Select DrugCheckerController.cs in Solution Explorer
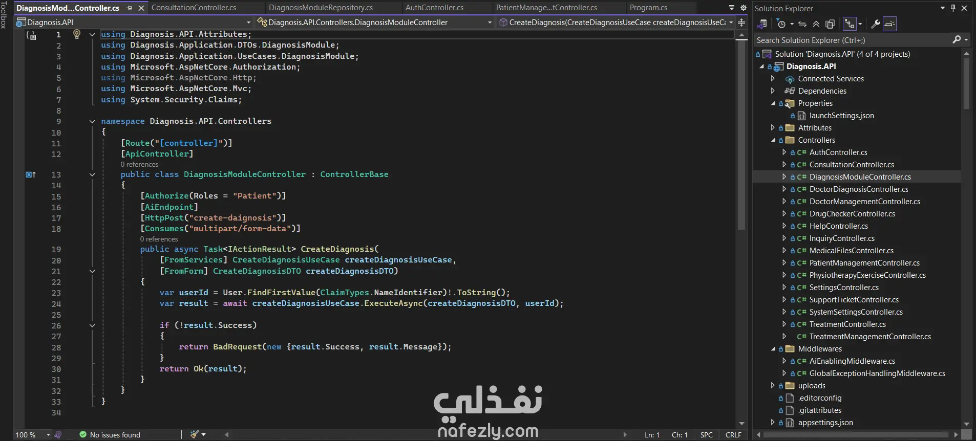Screen dimensions: 976x441 pos(852,214)
